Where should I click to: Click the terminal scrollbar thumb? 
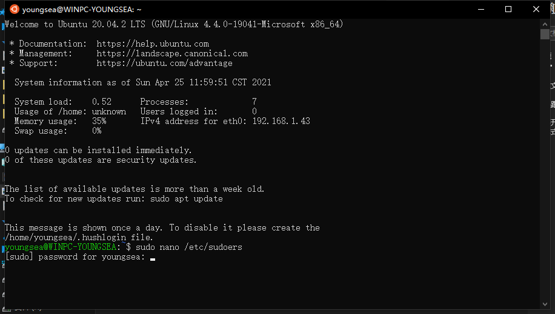[545, 34]
